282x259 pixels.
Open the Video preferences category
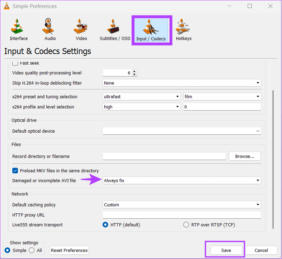(x=81, y=30)
